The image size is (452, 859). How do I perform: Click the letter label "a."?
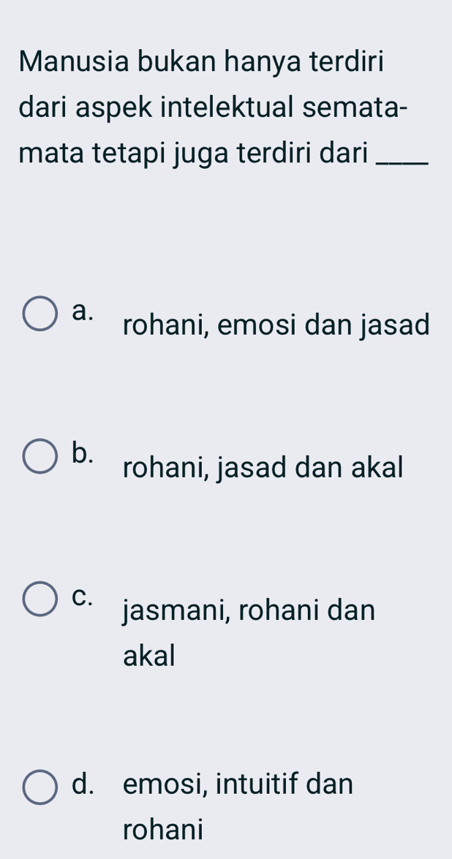83,311
